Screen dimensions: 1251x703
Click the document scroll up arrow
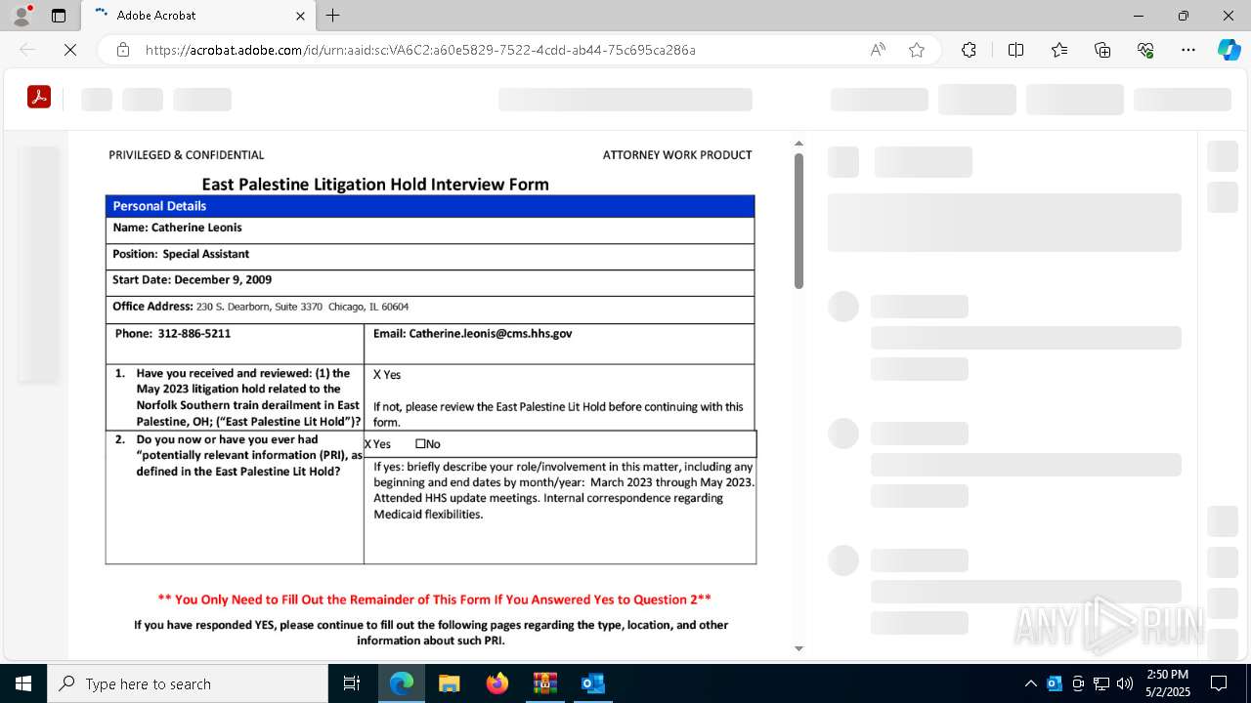[798, 144]
